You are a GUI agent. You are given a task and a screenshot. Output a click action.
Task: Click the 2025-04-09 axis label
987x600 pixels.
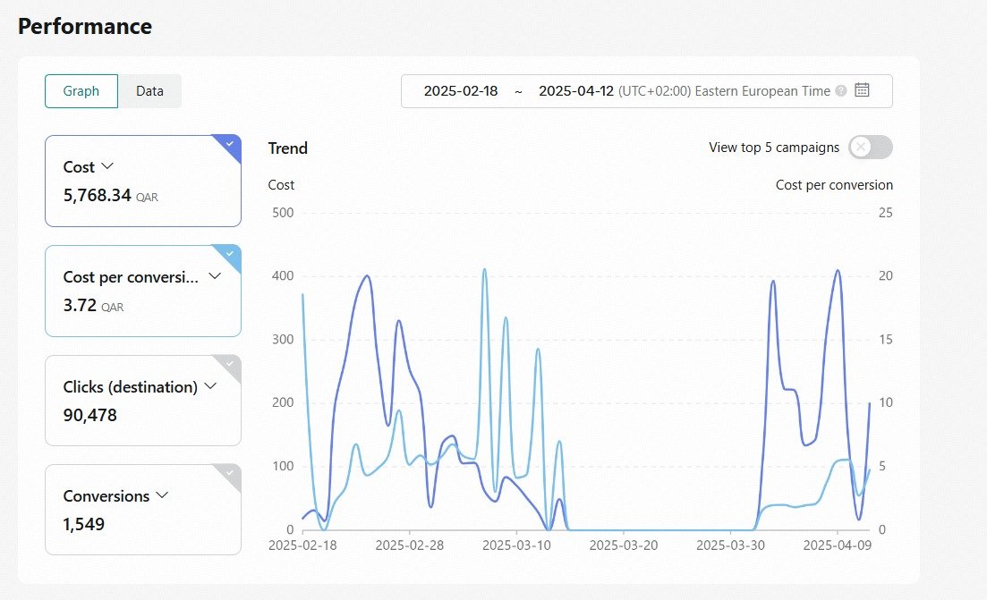click(838, 545)
